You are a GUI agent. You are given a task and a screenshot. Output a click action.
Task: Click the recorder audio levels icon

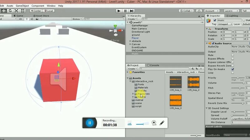tap(130, 123)
